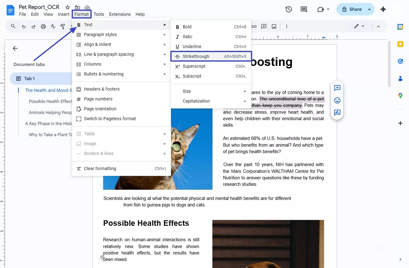Open print from the toolbar
This screenshot has width=409, height=268.
[x=43, y=26]
